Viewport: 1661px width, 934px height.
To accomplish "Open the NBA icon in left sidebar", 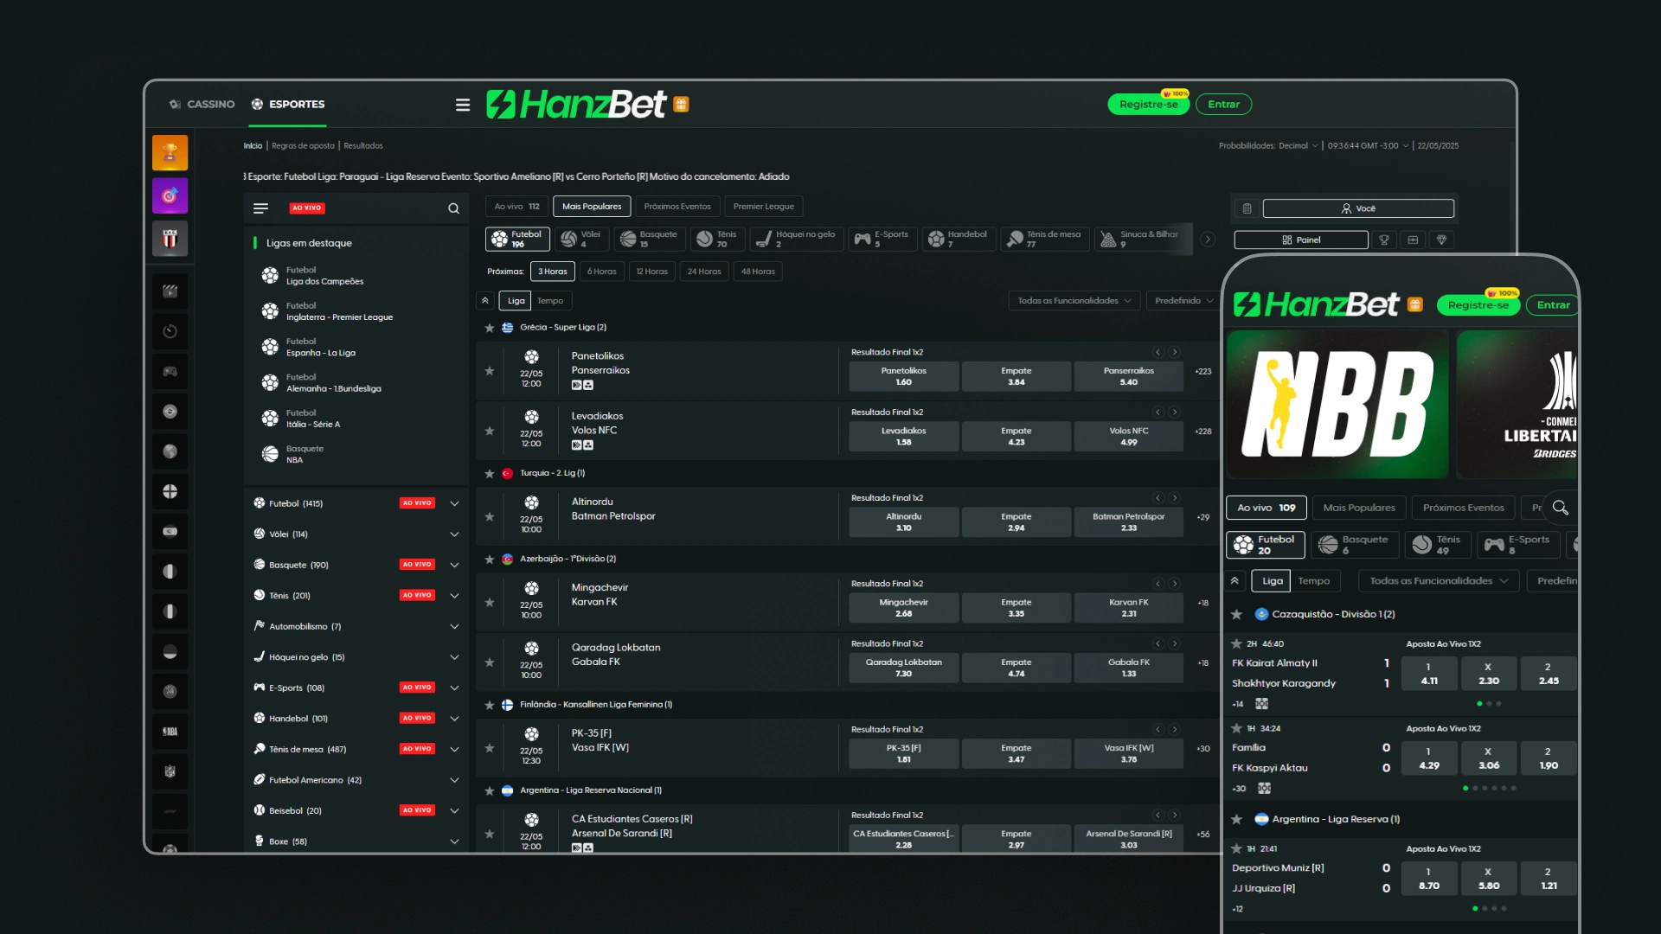I will tap(170, 732).
